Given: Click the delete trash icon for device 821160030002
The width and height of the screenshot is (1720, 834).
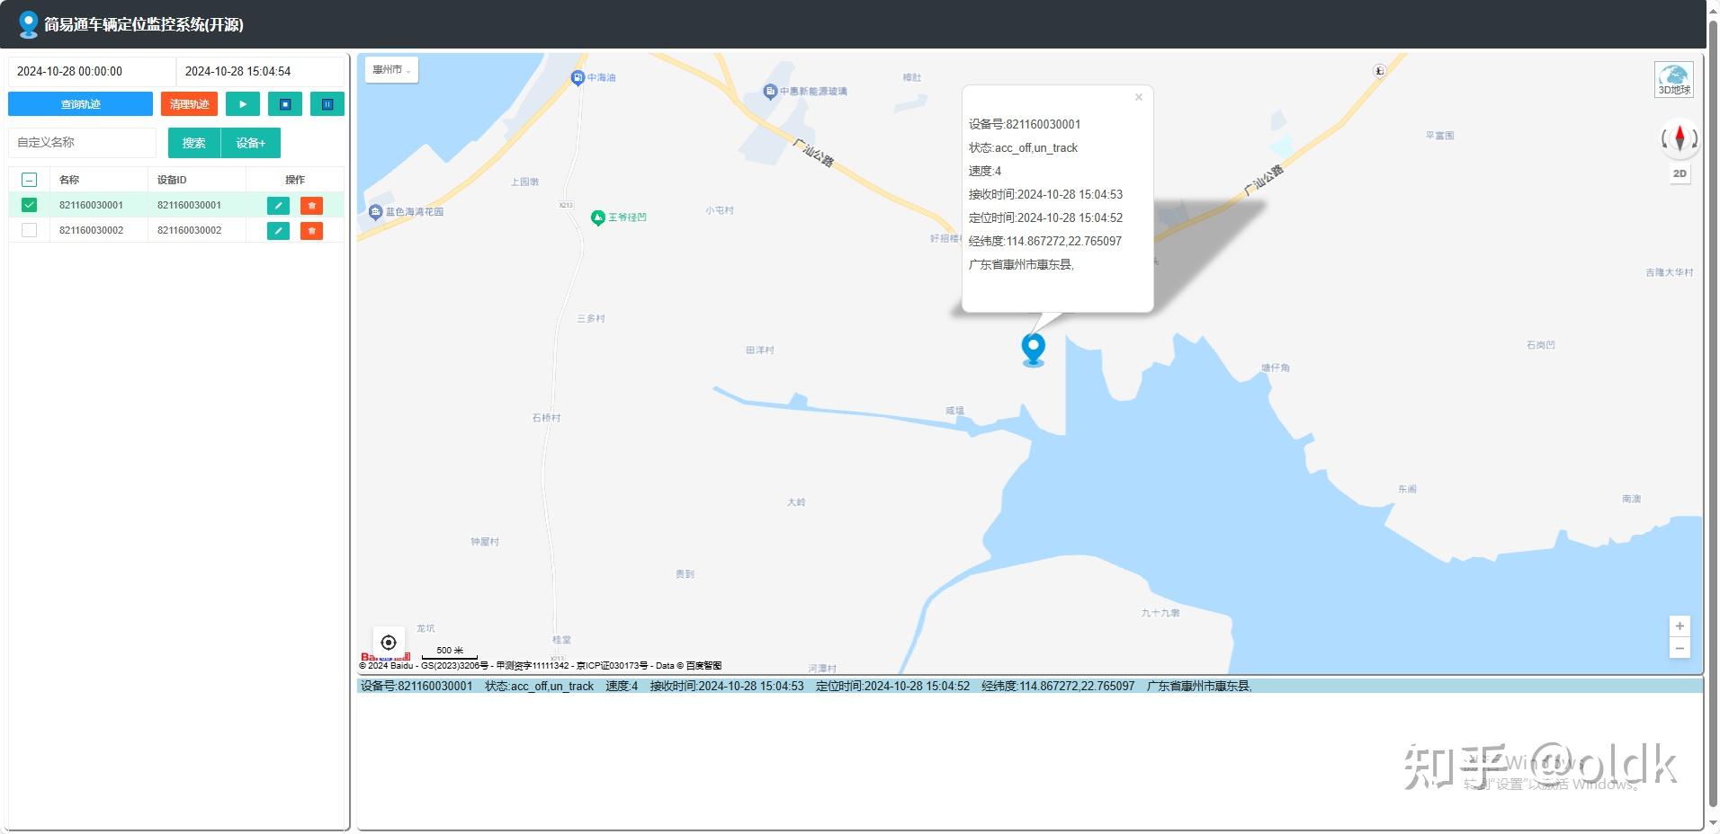Looking at the screenshot, I should click(x=311, y=230).
